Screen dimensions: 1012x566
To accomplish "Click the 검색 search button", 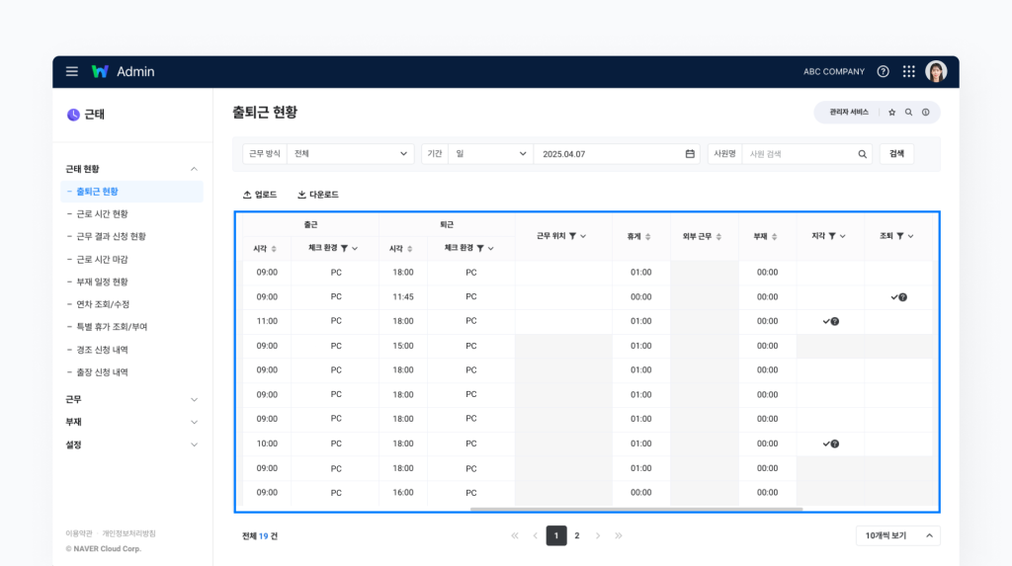I will click(x=896, y=154).
